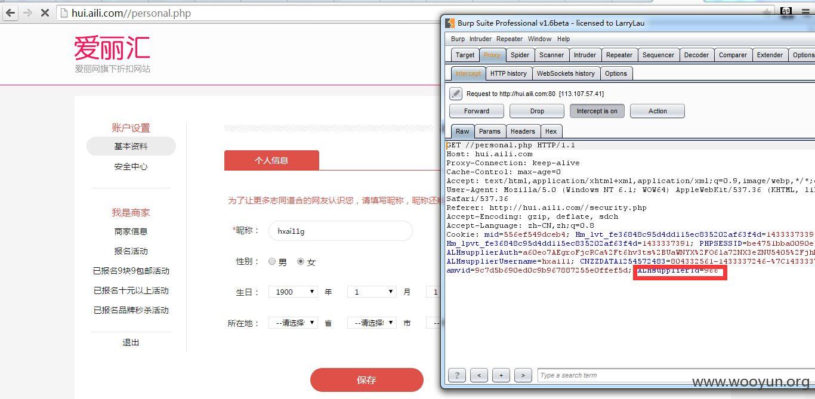Click the Forward button

[477, 111]
